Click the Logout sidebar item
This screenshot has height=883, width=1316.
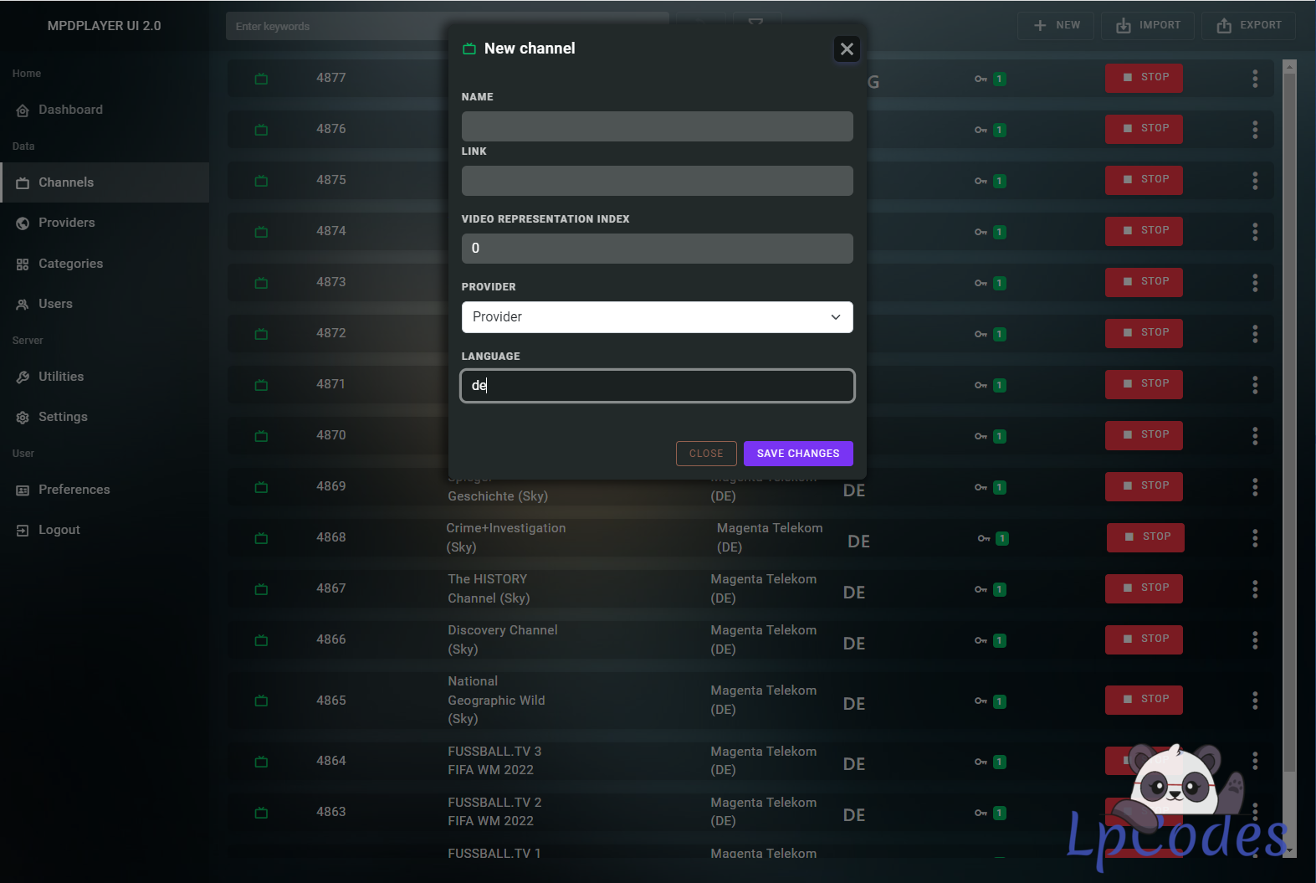59,530
